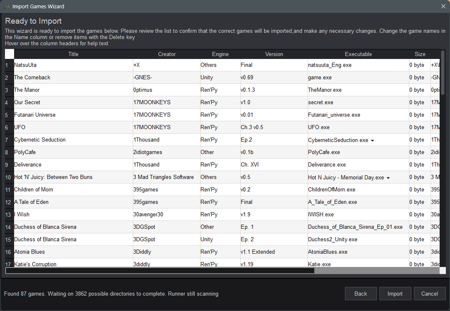Cancel the import wizard
This screenshot has width=450, height=311.
coord(429,294)
